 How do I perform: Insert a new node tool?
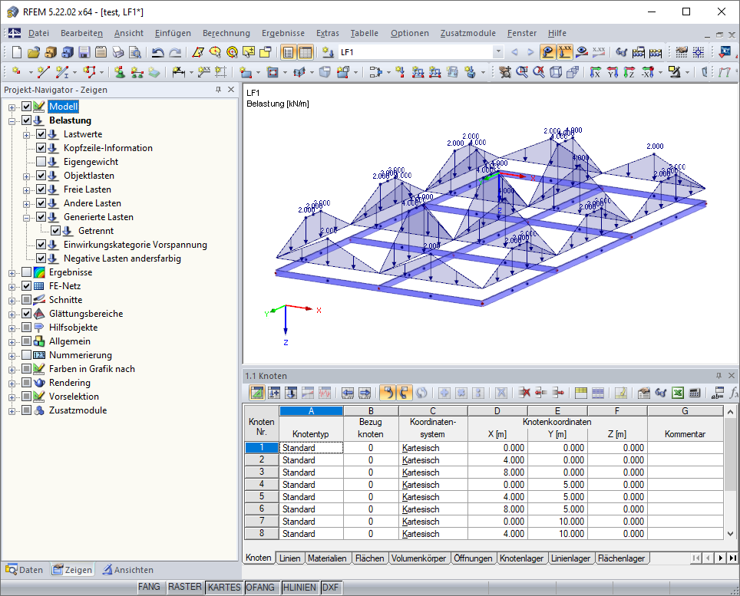[17, 71]
